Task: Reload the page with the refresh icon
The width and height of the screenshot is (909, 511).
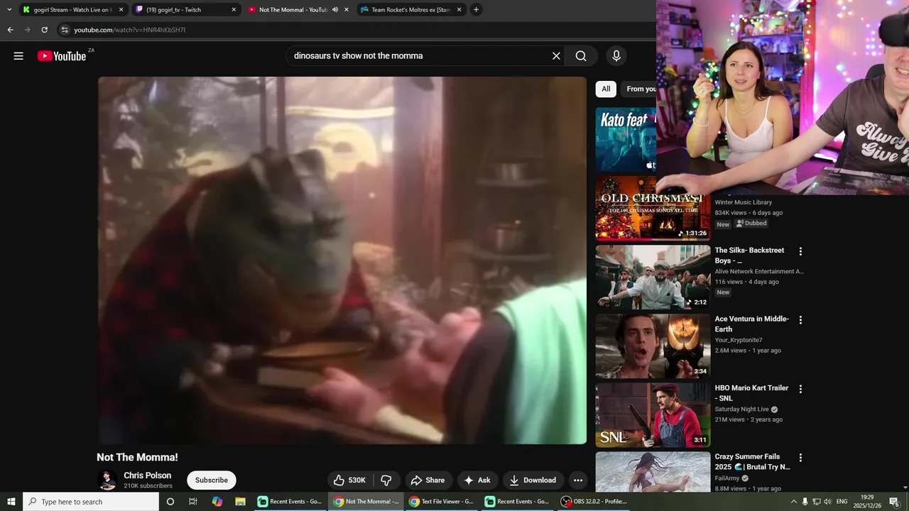Action: [x=44, y=30]
